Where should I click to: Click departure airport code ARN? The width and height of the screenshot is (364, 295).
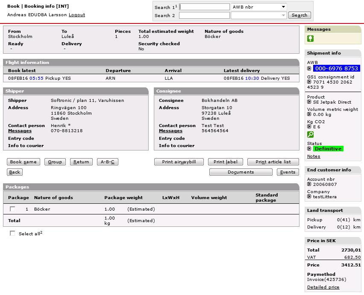click(111, 78)
